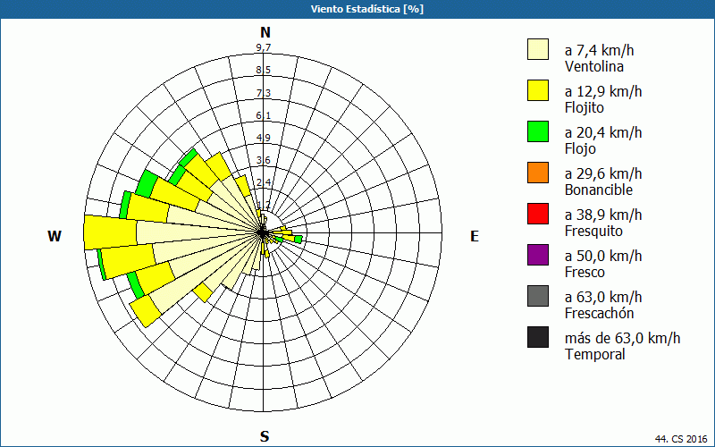Viewport: 715px width, 447px height.
Task: Click the N compass label
Action: click(265, 33)
